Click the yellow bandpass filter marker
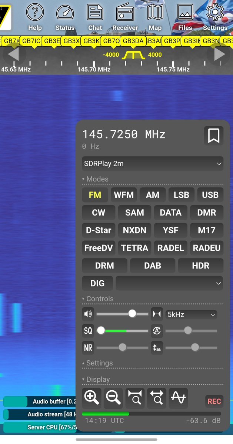 pyautogui.click(x=133, y=55)
